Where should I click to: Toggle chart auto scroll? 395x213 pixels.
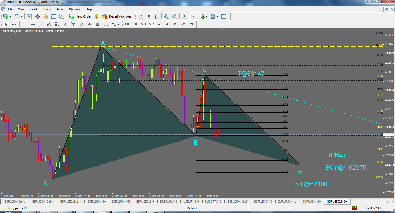pos(184,16)
